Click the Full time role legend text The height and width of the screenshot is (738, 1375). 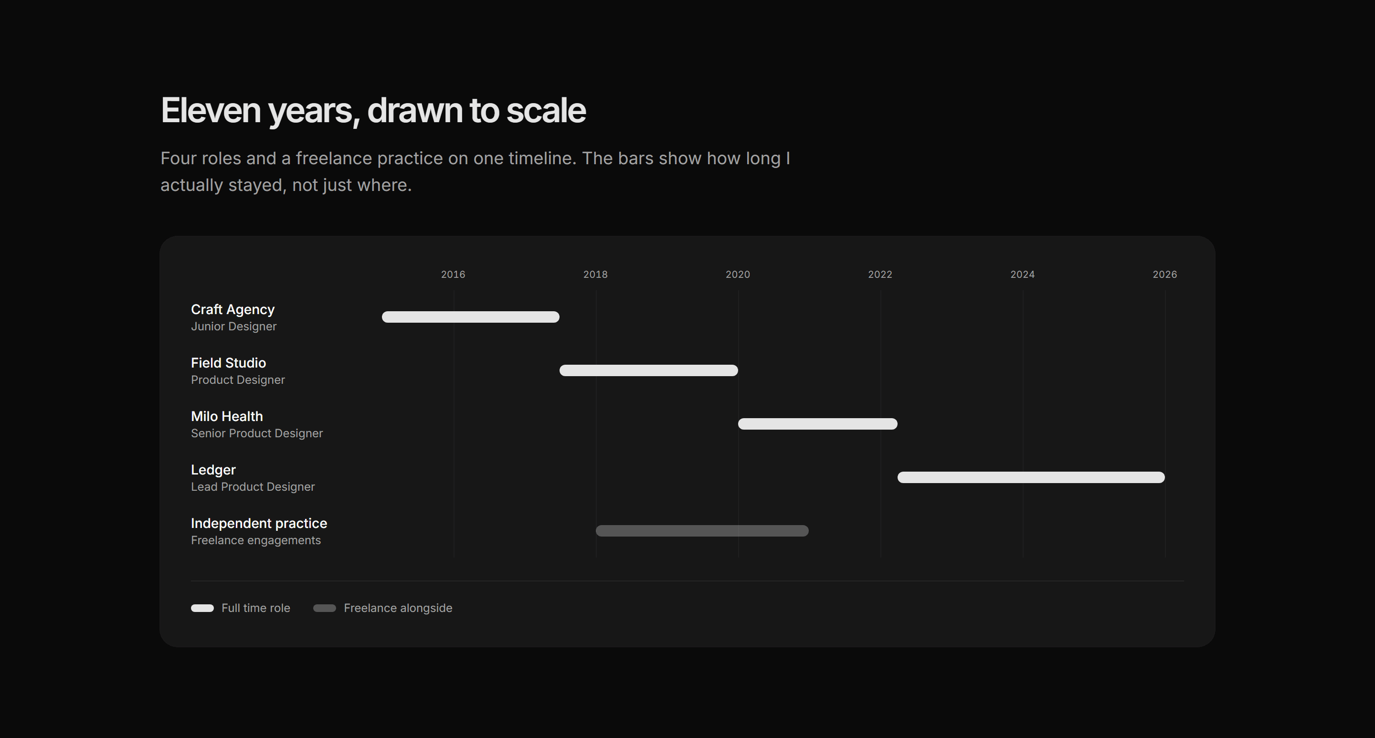tap(256, 608)
